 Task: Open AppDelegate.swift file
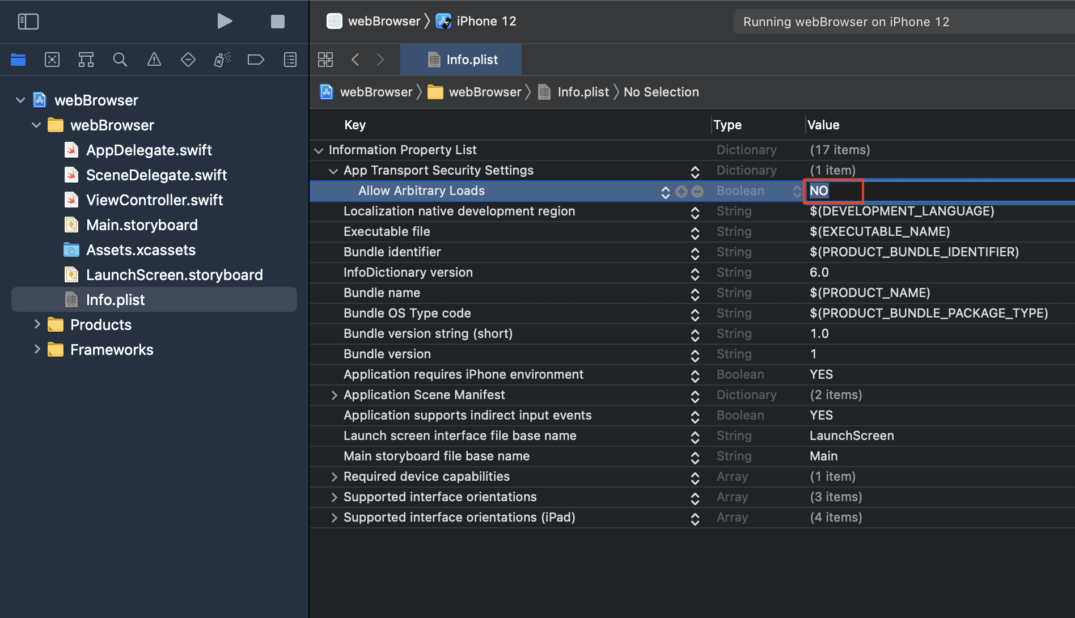coord(149,150)
